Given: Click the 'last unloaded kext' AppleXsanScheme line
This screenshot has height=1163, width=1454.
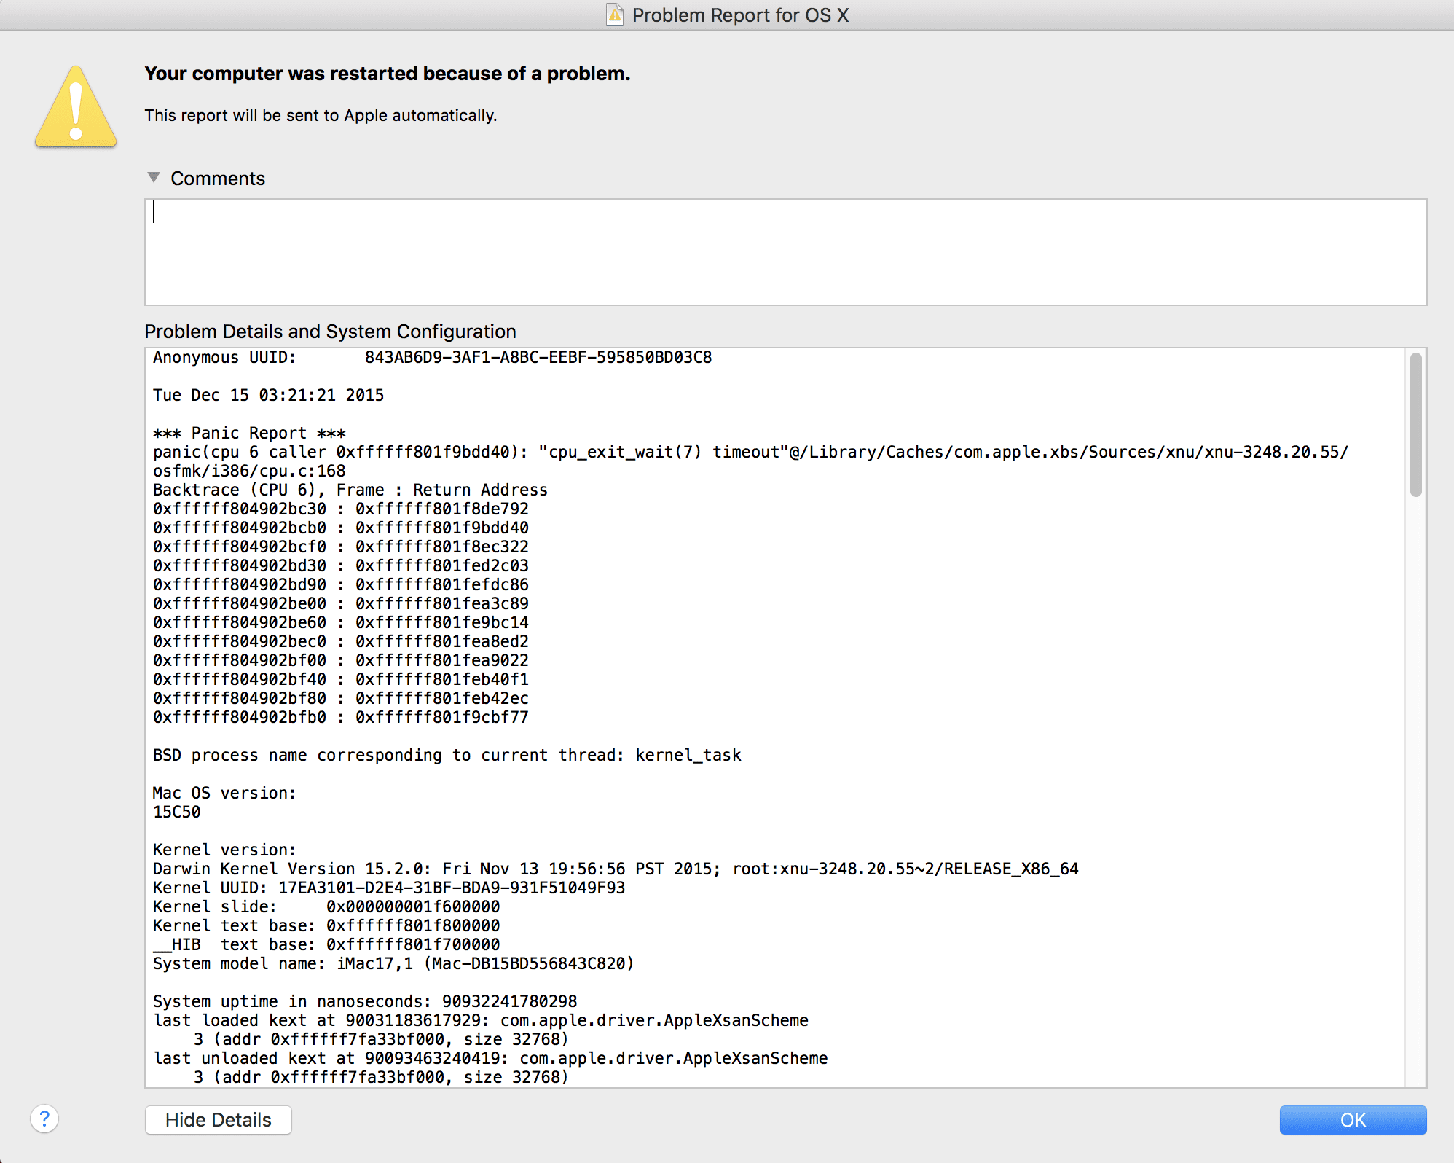Looking at the screenshot, I should [x=490, y=1058].
